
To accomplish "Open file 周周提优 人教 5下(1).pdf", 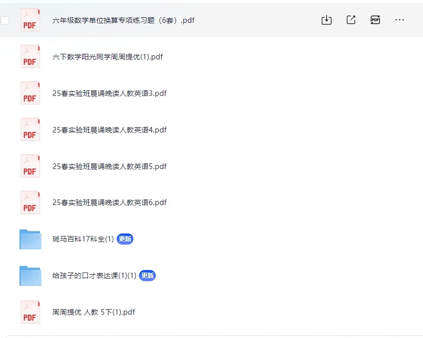I will [94, 312].
